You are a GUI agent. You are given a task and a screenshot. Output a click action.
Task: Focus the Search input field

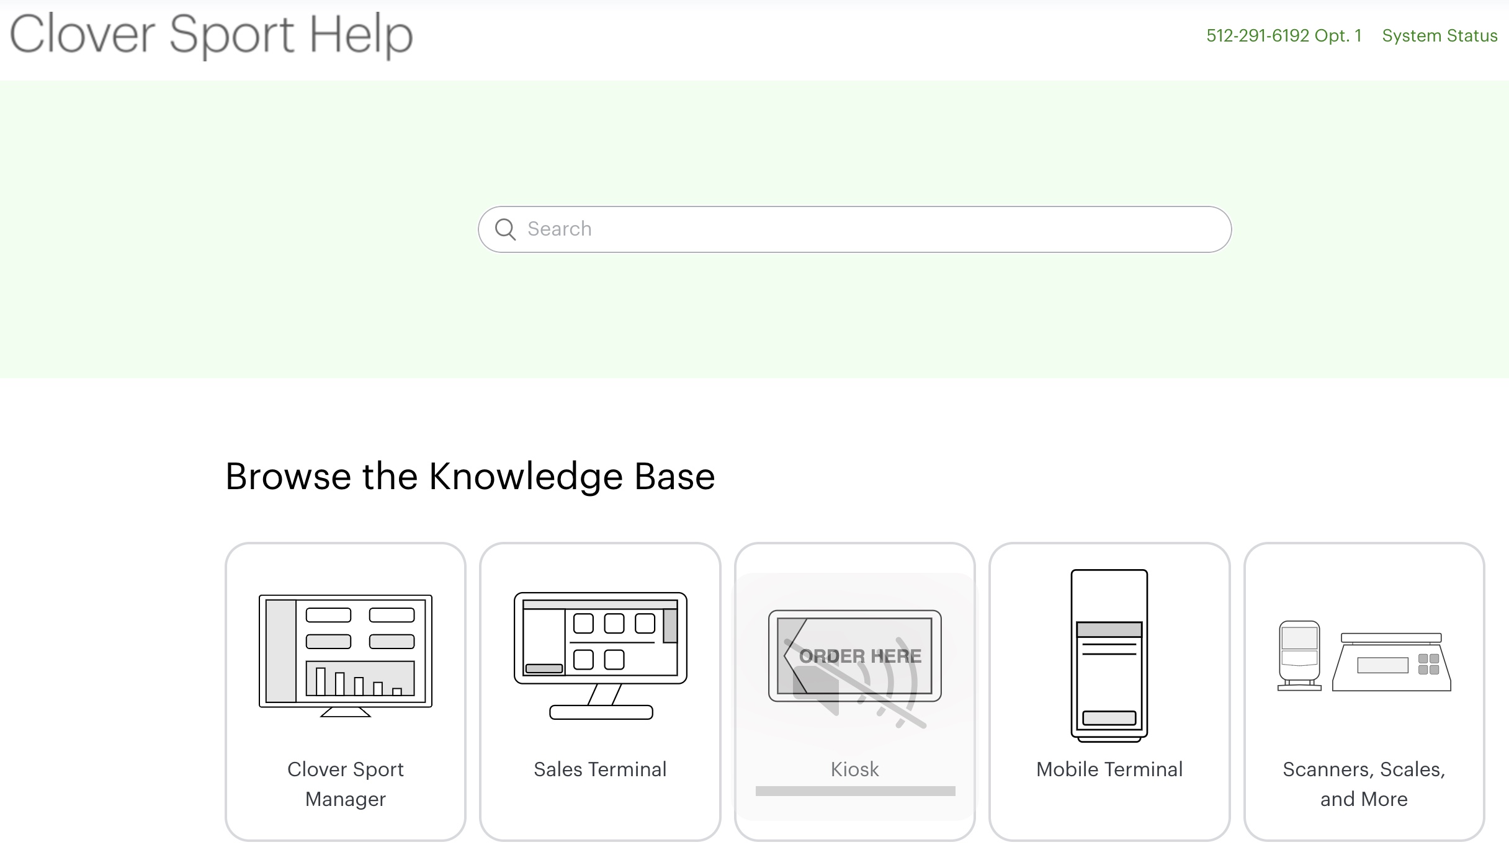tap(854, 229)
